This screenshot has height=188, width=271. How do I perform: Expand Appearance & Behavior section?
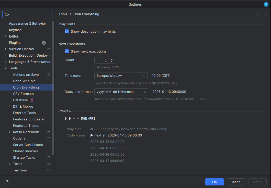6,23
